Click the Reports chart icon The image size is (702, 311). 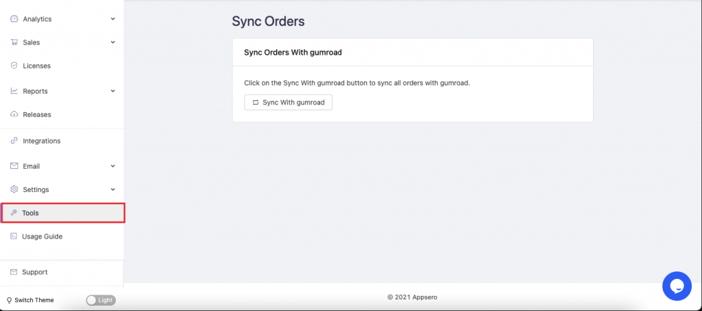[14, 91]
